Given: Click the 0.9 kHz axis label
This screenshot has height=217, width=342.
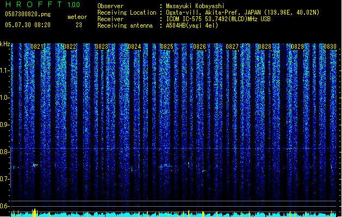Looking at the screenshot, I should click(x=5, y=125).
